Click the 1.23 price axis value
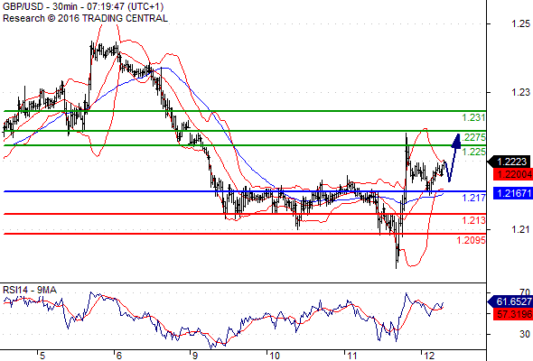Viewport: 533px width, 361px height. [520, 92]
